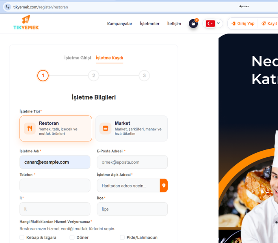Image resolution: width=278 pixels, height=243 pixels.
Task: Check the Pide/Lahmacun checkbox
Action: (122, 237)
